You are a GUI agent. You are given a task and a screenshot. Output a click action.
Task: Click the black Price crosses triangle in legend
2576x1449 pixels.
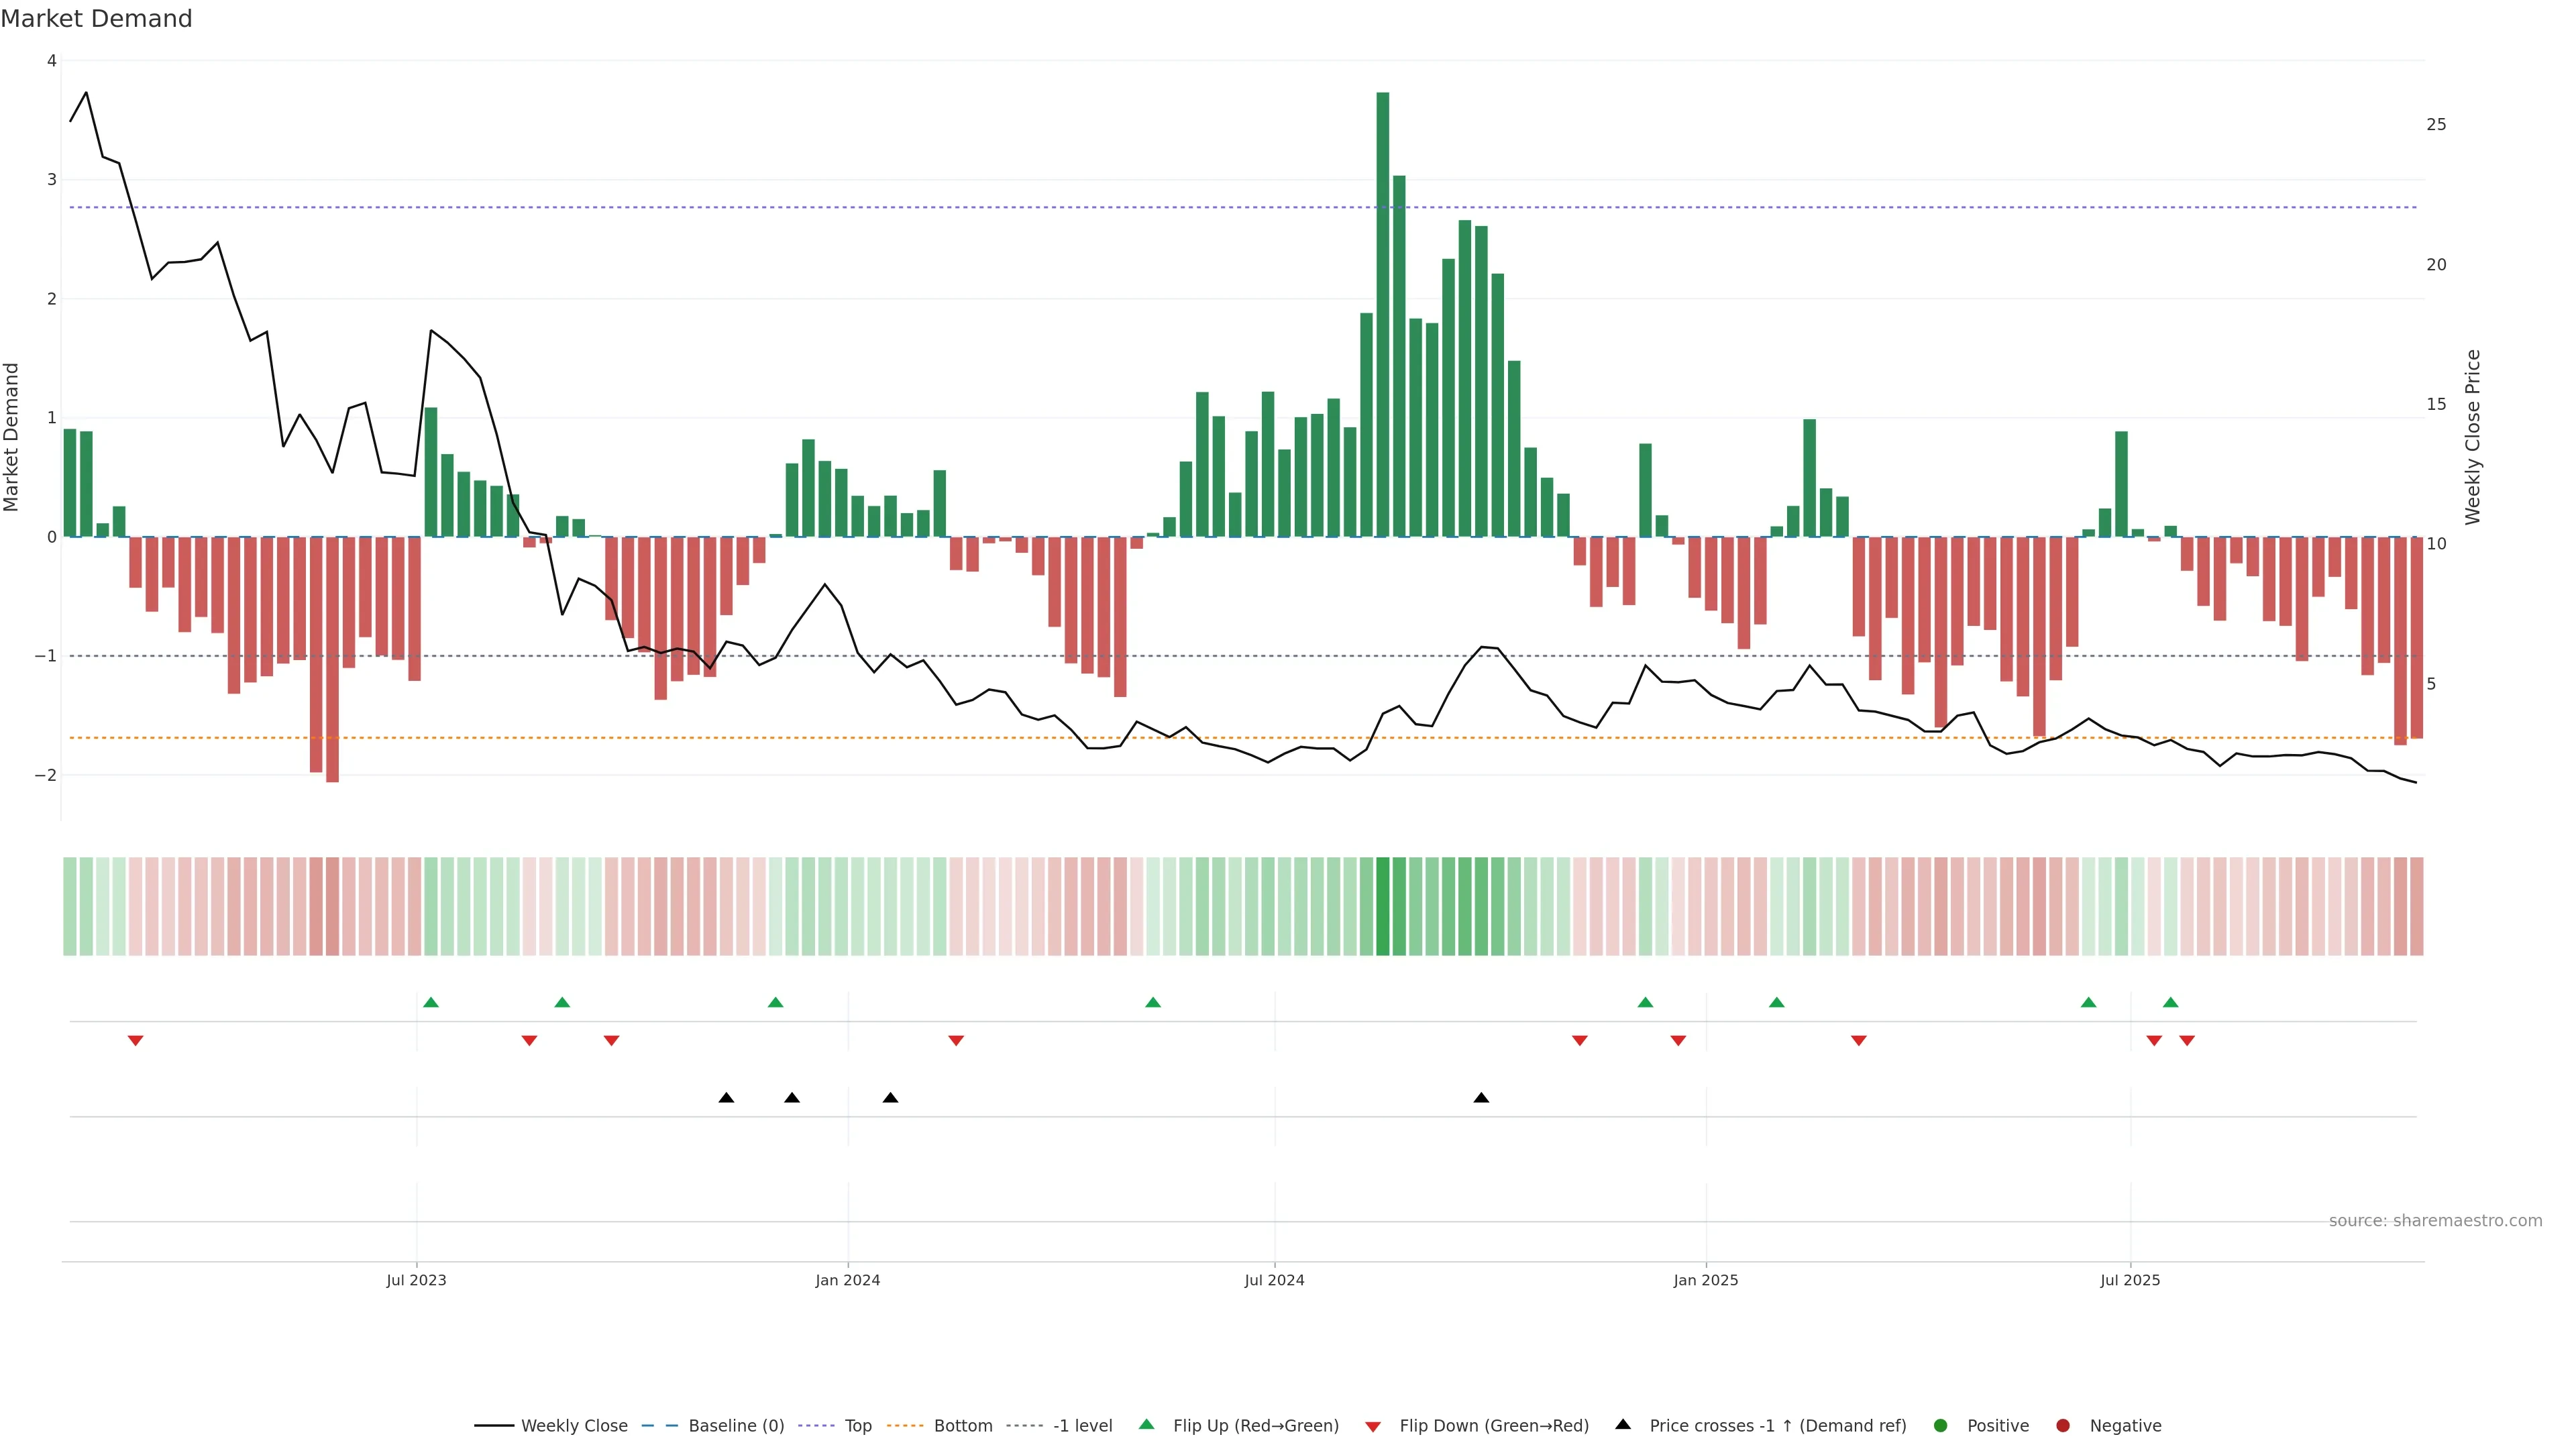pyautogui.click(x=1623, y=1424)
